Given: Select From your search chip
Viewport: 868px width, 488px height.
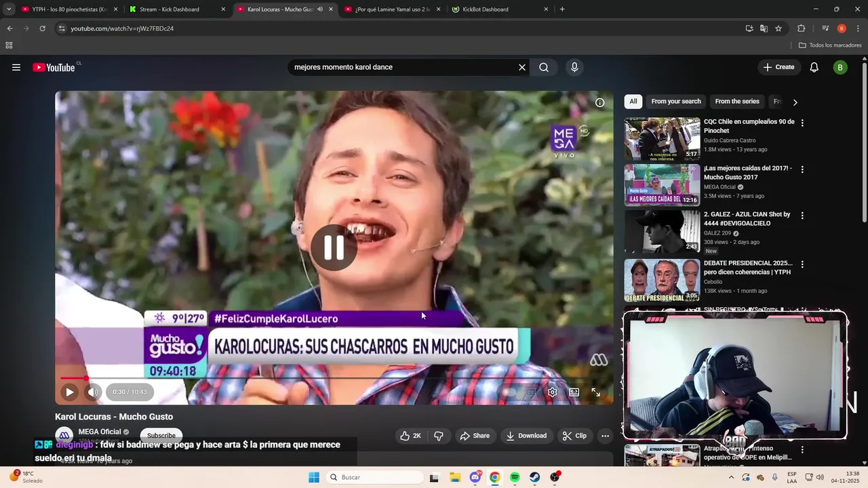Looking at the screenshot, I should [x=676, y=102].
